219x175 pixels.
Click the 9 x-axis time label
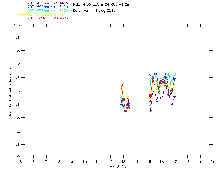pyautogui.click(x=72, y=162)
